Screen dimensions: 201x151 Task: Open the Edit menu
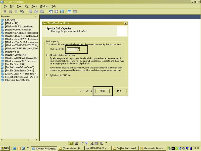[12, 6]
